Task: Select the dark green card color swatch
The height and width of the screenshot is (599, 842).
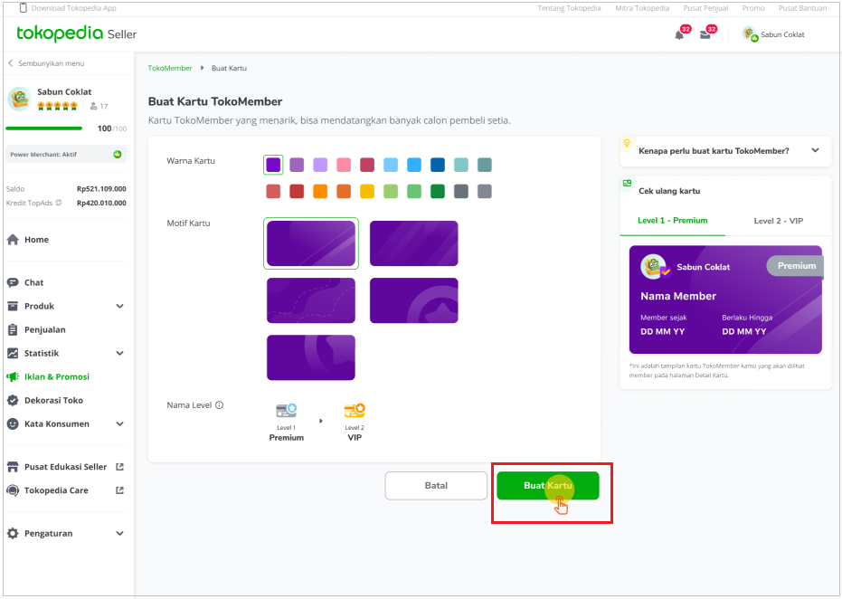Action: [x=438, y=191]
